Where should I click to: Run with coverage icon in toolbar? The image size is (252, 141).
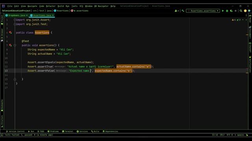coord(231,11)
